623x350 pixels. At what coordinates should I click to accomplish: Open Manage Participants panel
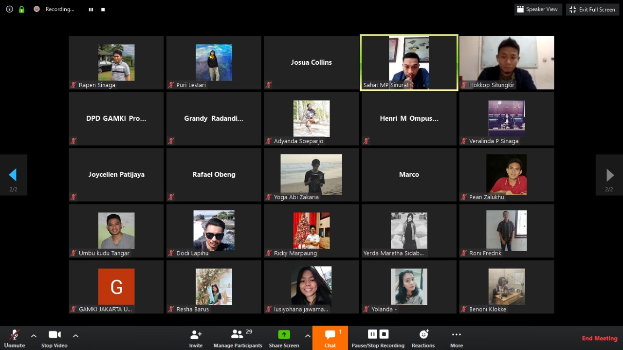click(238, 338)
